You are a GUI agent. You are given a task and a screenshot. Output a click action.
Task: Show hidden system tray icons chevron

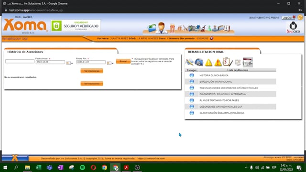click(246, 168)
